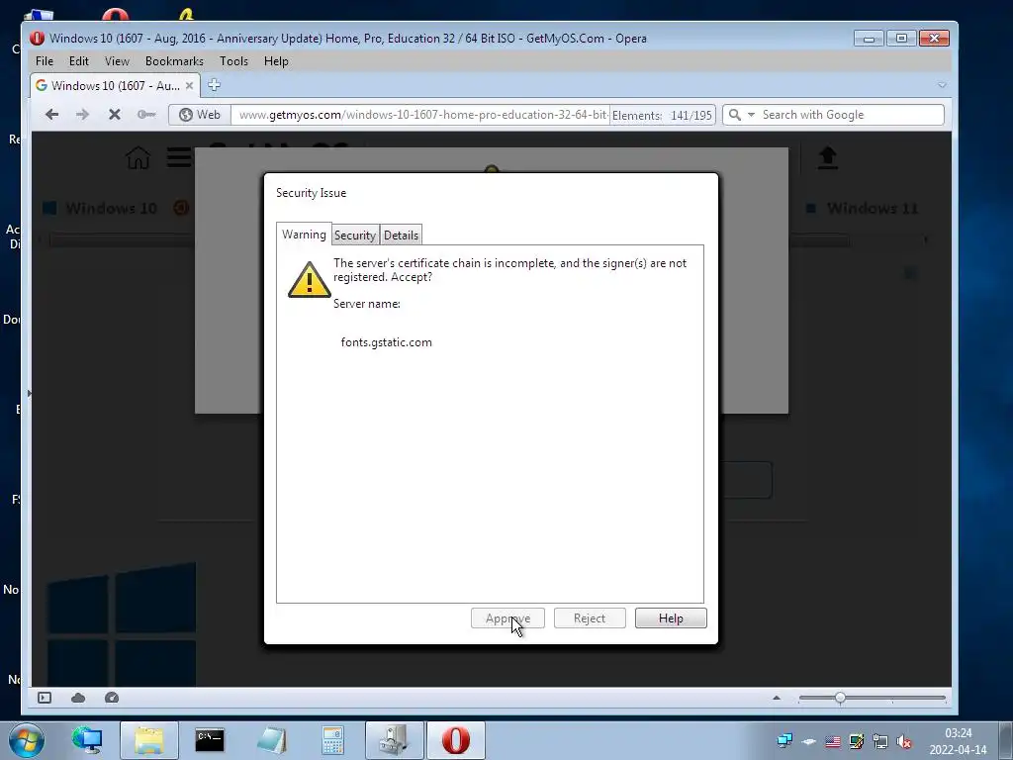Click the dialog Help button
Viewport: 1013px width, 760px height.
671,617
